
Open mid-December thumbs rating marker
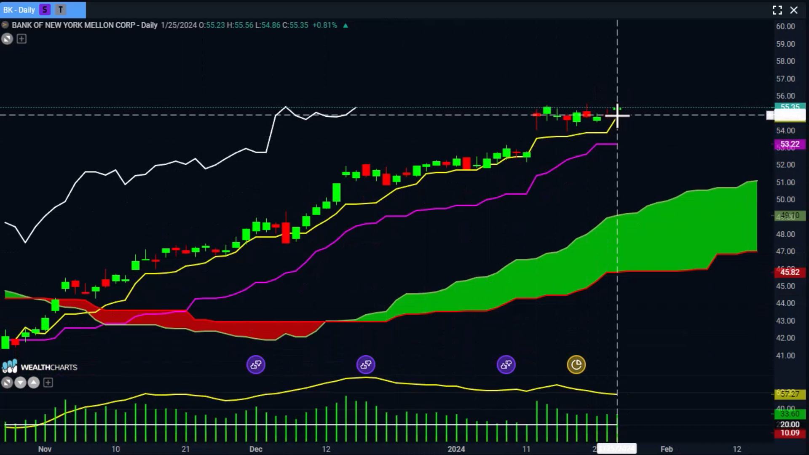[x=366, y=365]
